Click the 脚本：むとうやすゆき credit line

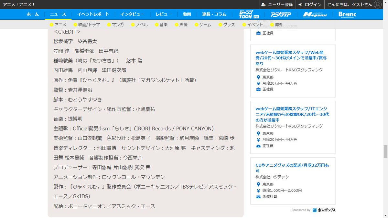pyautogui.click(x=78, y=99)
